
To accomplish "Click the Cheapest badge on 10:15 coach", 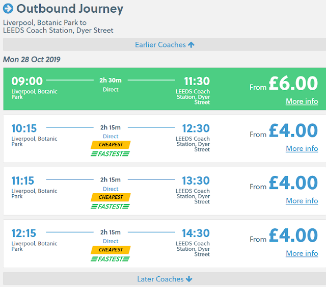I will (x=111, y=145).
